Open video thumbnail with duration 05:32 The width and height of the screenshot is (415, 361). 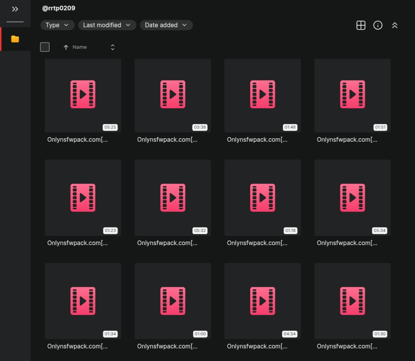point(173,197)
